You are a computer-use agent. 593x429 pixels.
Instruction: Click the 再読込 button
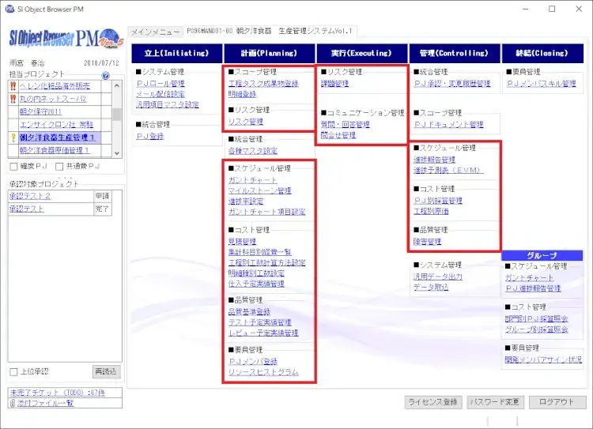(x=105, y=371)
